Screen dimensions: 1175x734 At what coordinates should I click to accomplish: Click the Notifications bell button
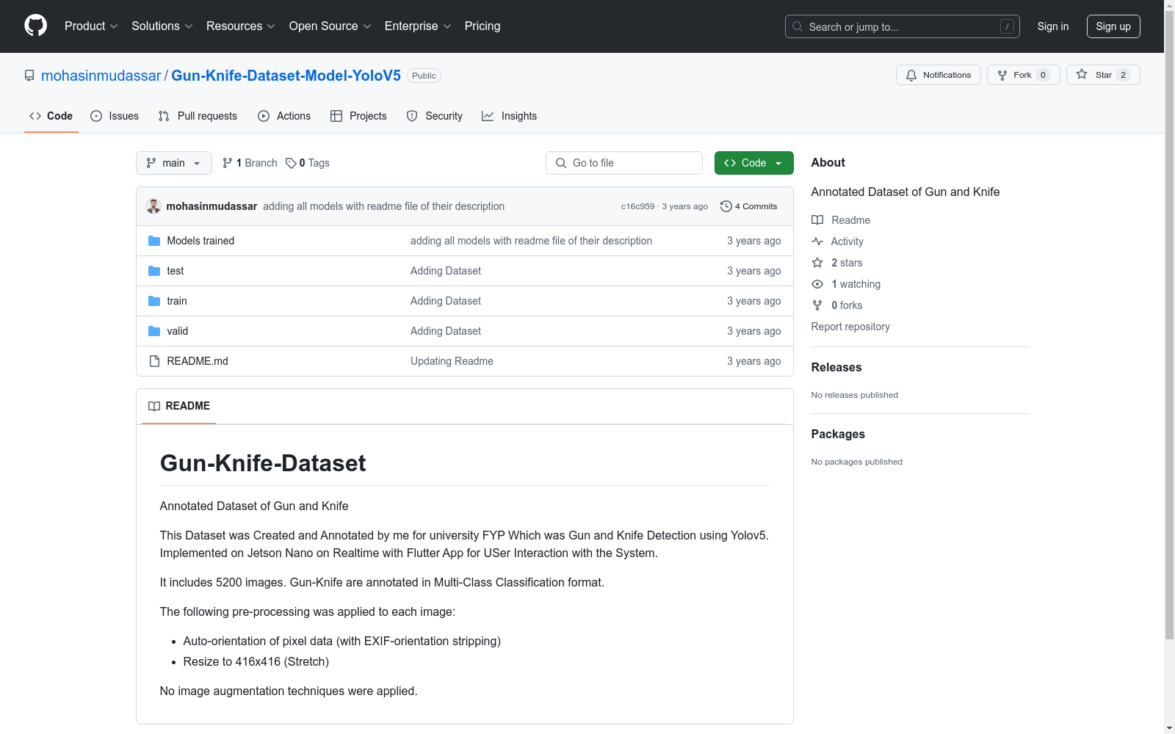point(938,75)
